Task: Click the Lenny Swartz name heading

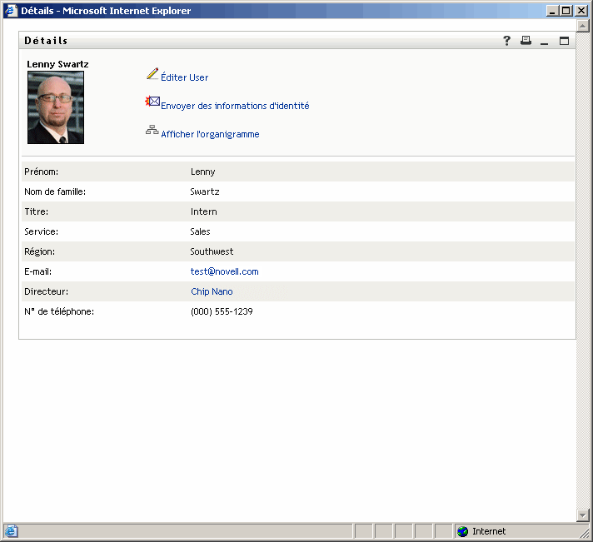Action: coord(57,64)
